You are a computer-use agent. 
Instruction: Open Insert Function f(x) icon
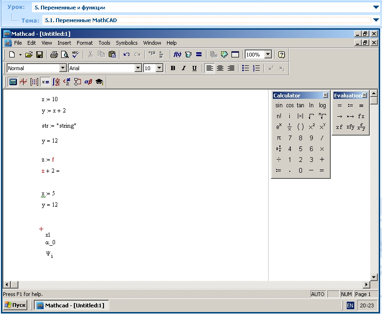177,55
